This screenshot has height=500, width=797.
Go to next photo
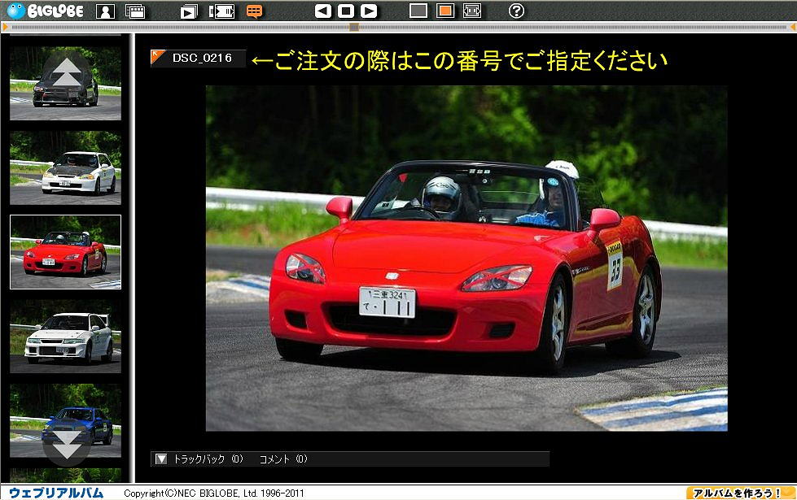tap(369, 11)
